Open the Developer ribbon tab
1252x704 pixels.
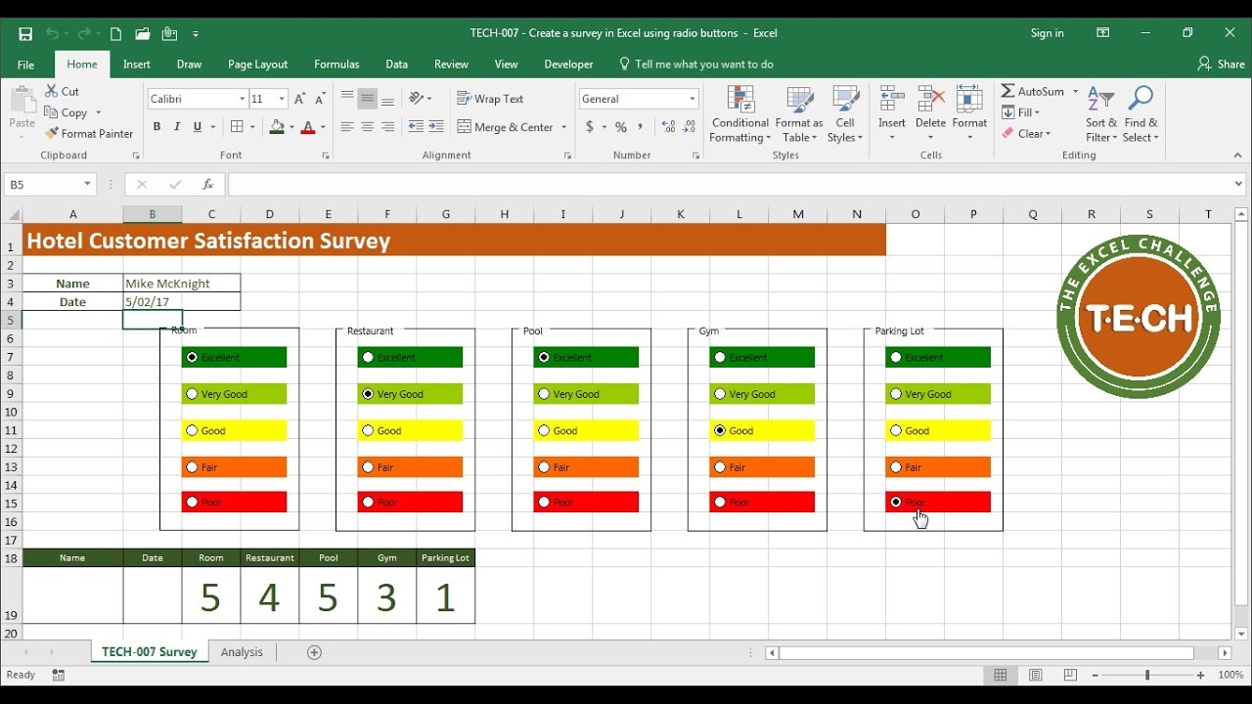[568, 65]
